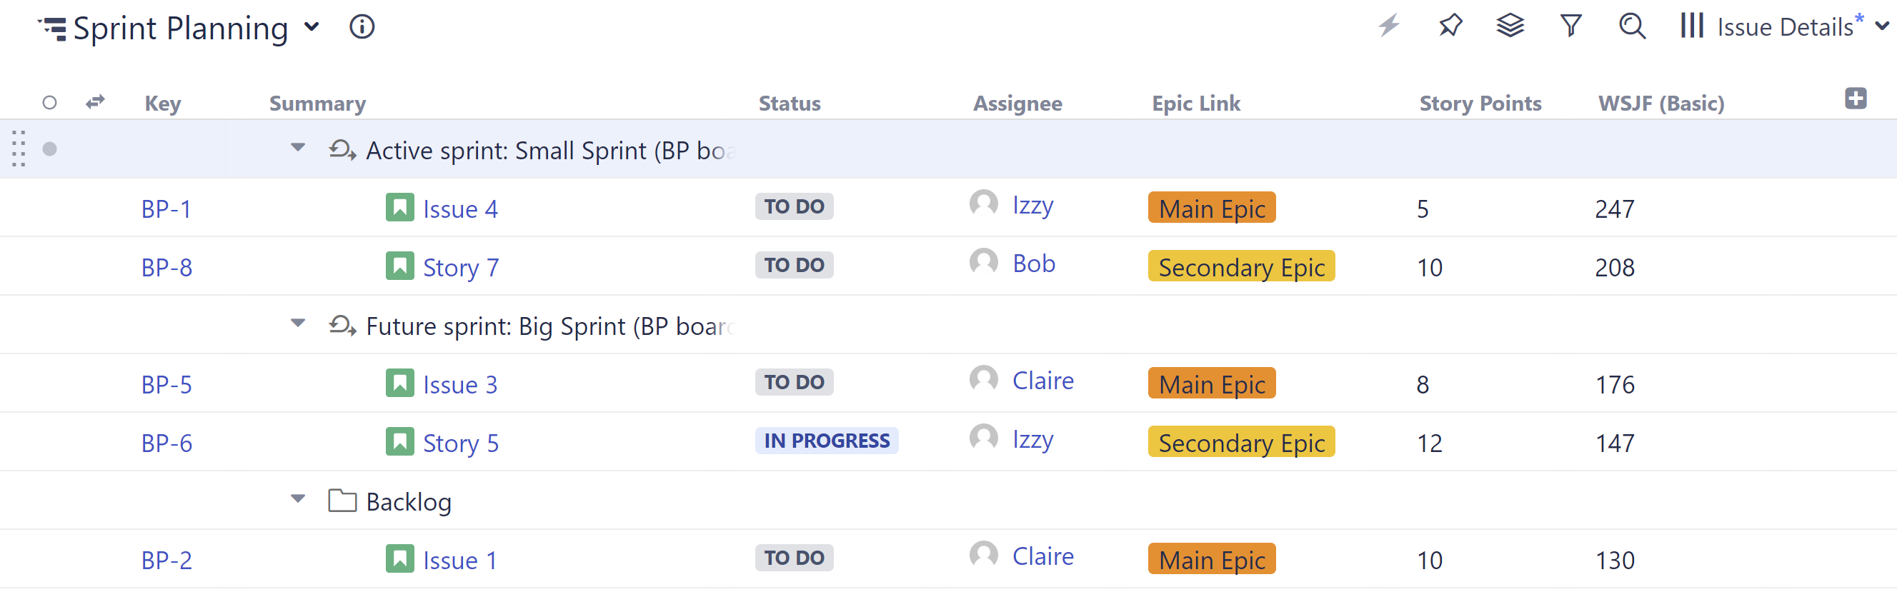This screenshot has width=1897, height=592.
Task: Click the pin icon in toolbar
Action: tap(1450, 26)
